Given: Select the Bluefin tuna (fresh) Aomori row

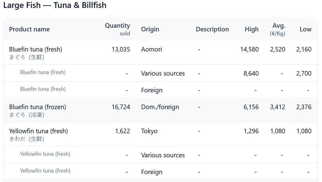Looking at the screenshot, I should (160, 52).
